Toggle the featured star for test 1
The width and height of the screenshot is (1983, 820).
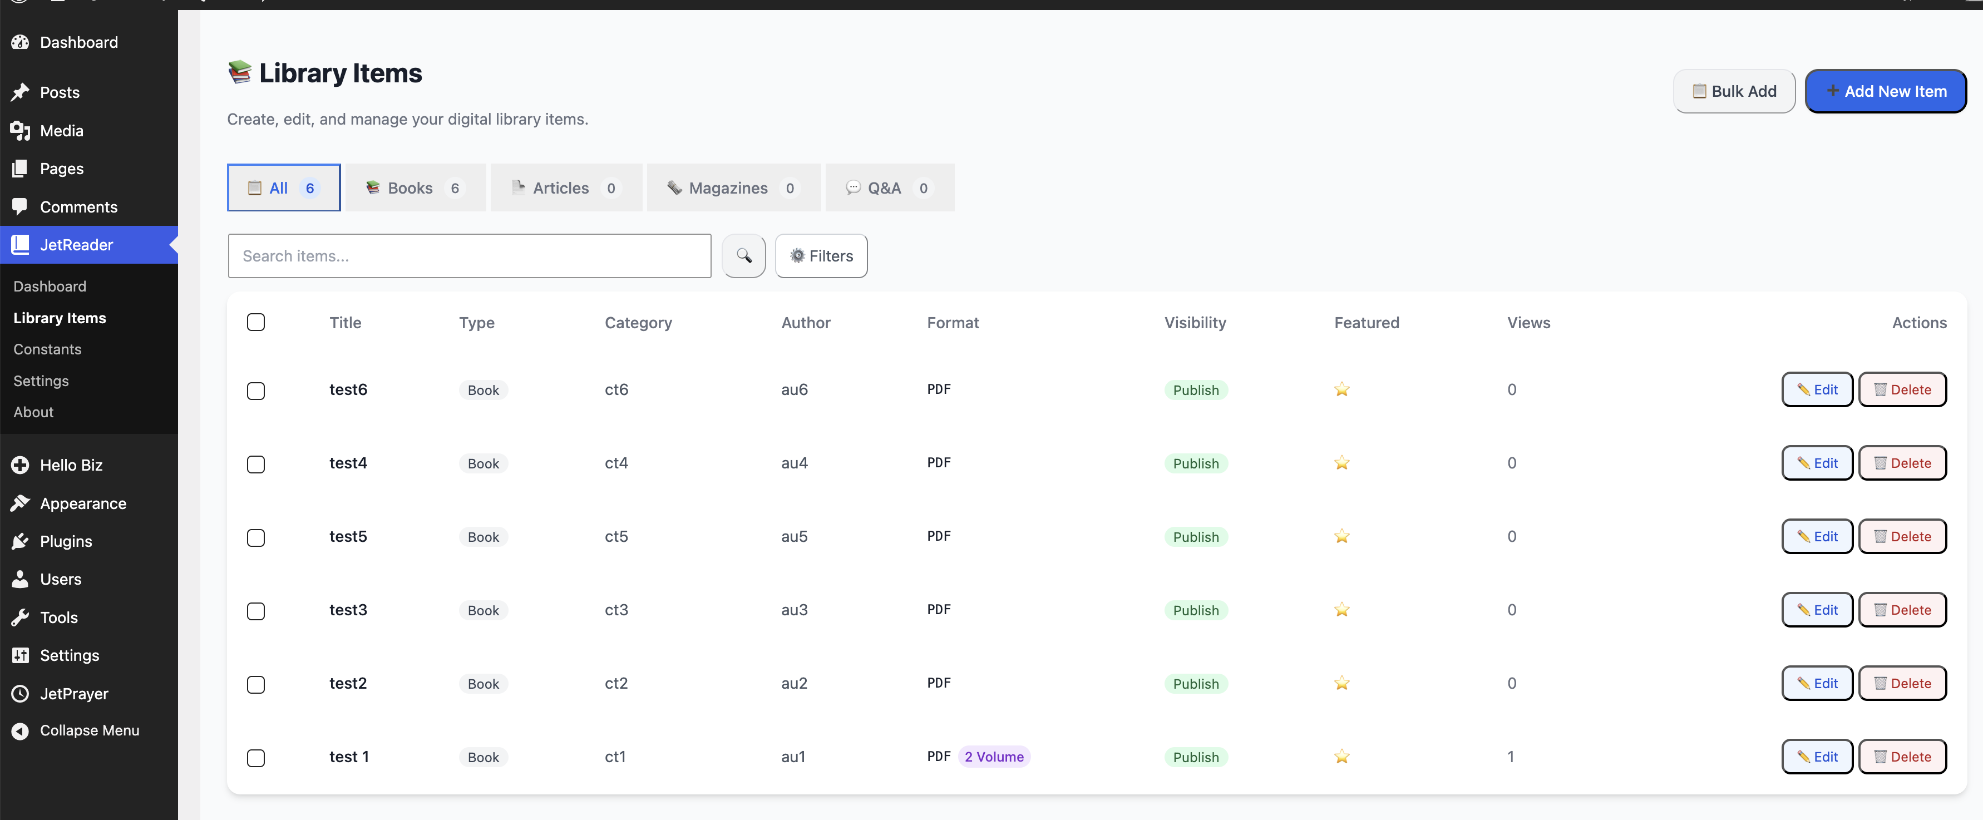coord(1342,757)
